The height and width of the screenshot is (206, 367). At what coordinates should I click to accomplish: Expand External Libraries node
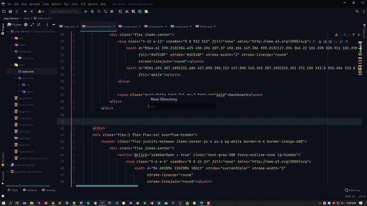click(7, 165)
